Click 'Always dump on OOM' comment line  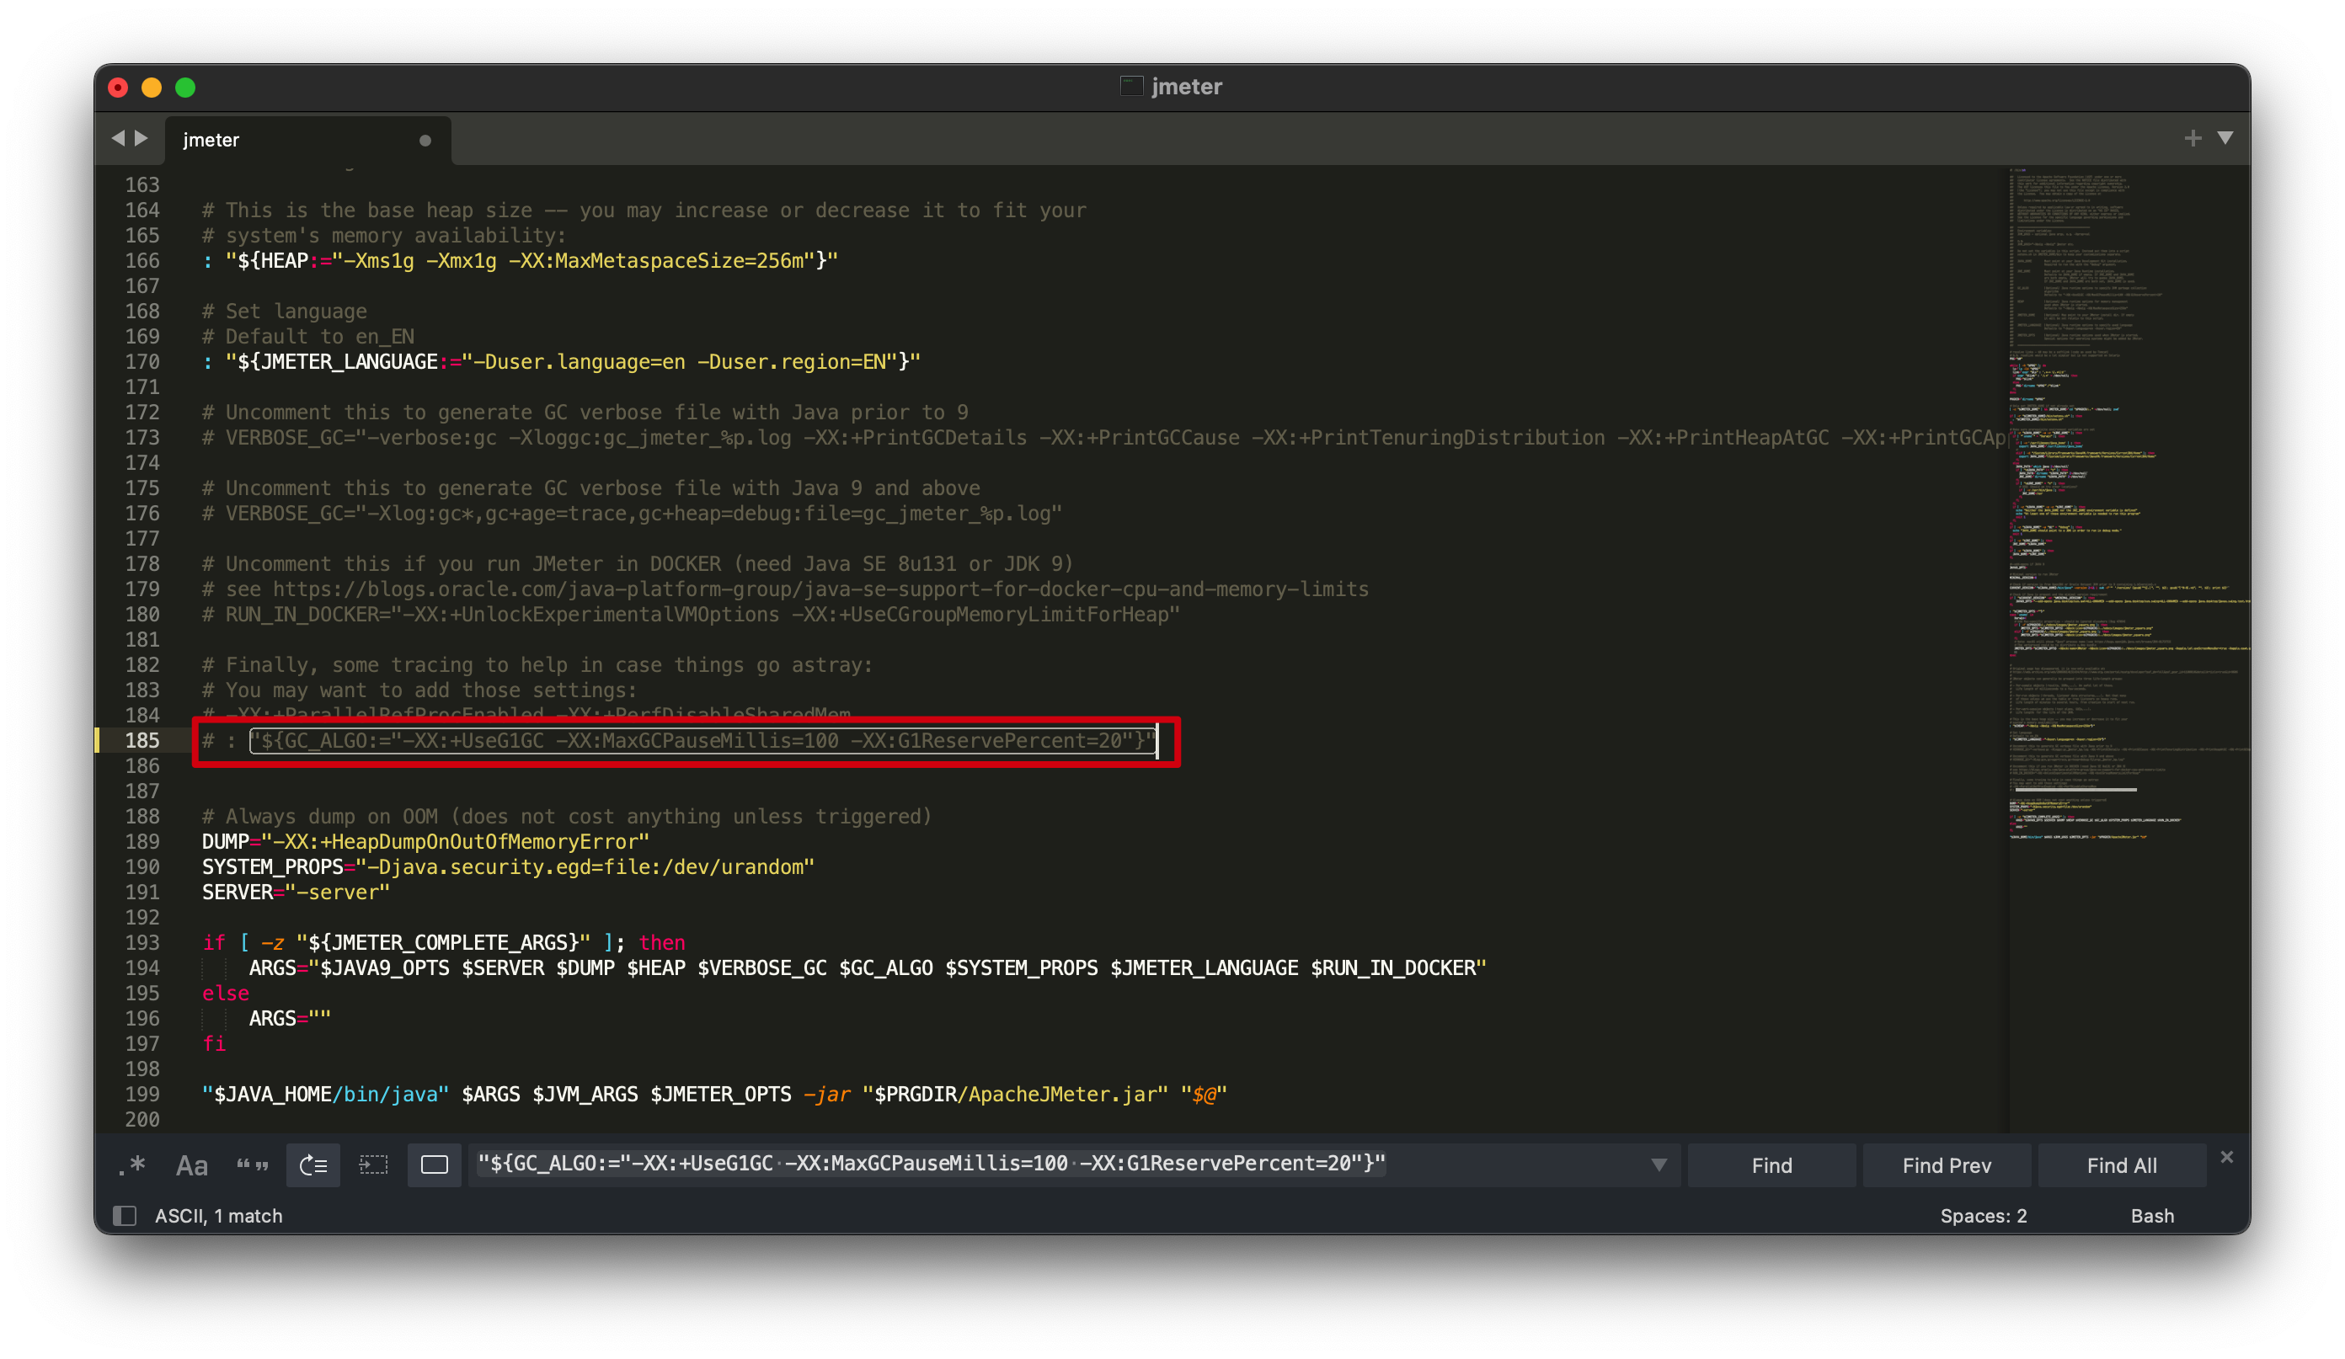(567, 817)
